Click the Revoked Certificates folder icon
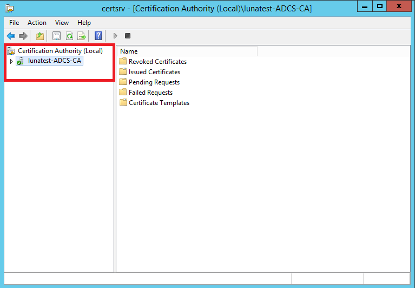The height and width of the screenshot is (288, 415). coord(123,61)
